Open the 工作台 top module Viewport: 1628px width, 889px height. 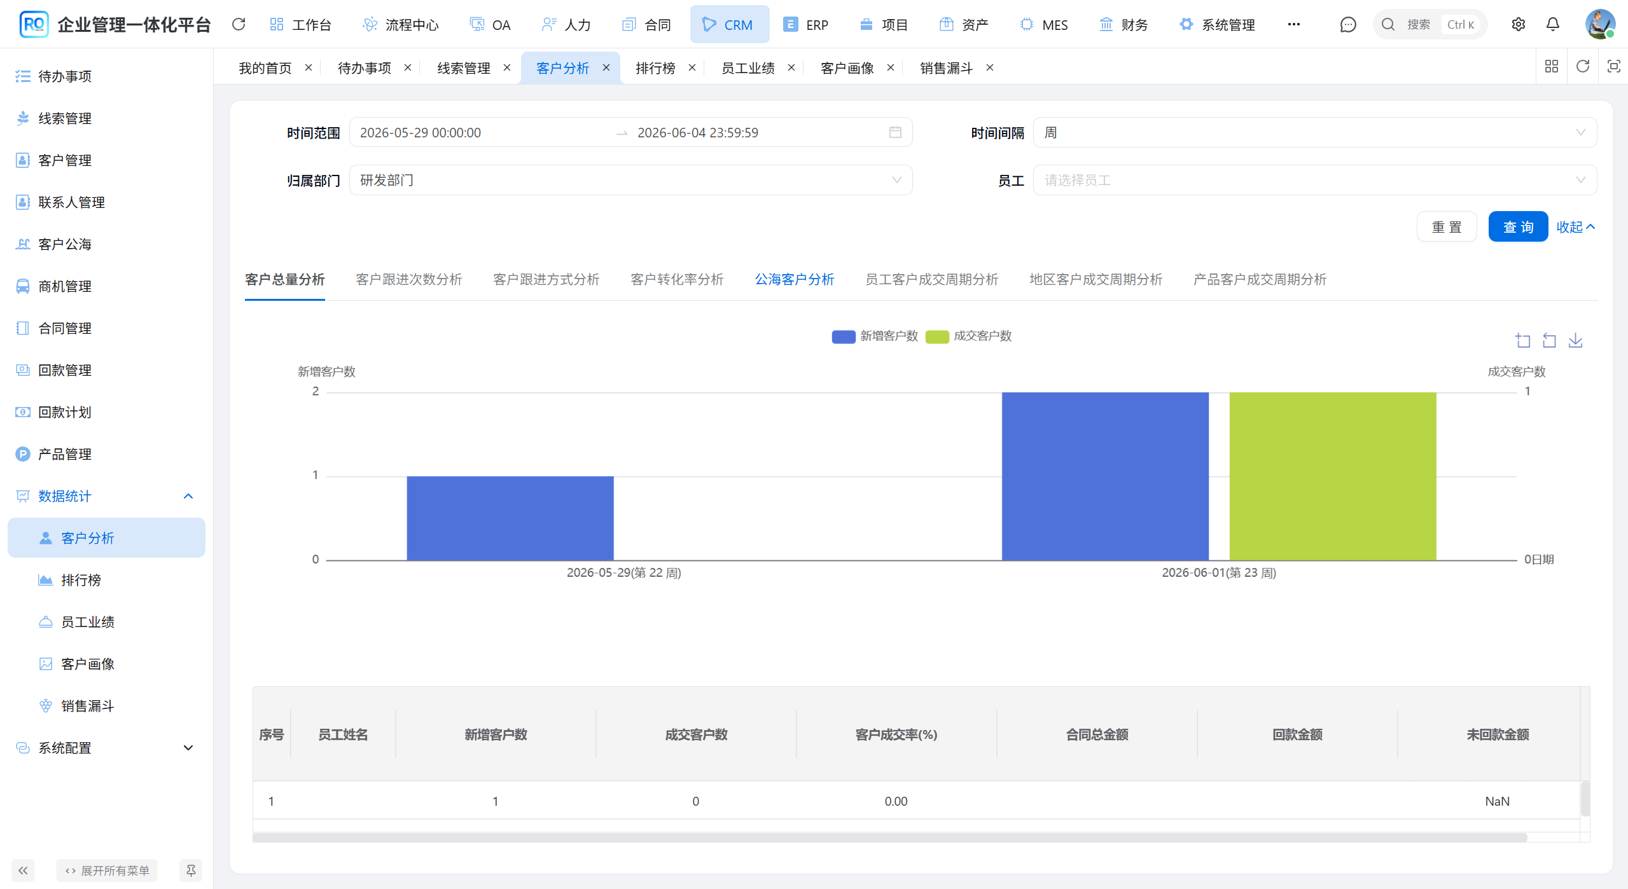pos(301,25)
